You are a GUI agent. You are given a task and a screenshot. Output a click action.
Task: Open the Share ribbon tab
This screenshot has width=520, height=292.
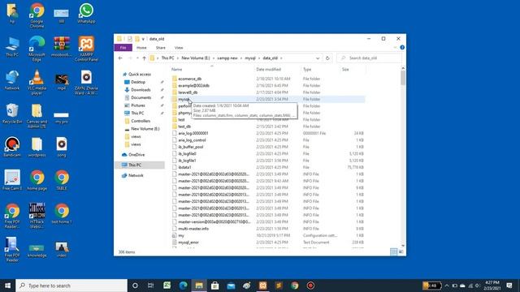tap(161, 48)
